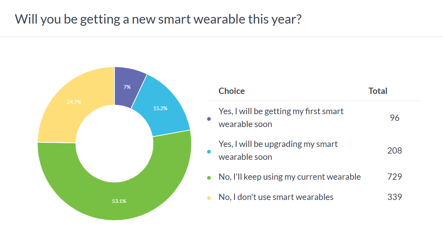Click the poll question title
443x232 pixels.
158,19
